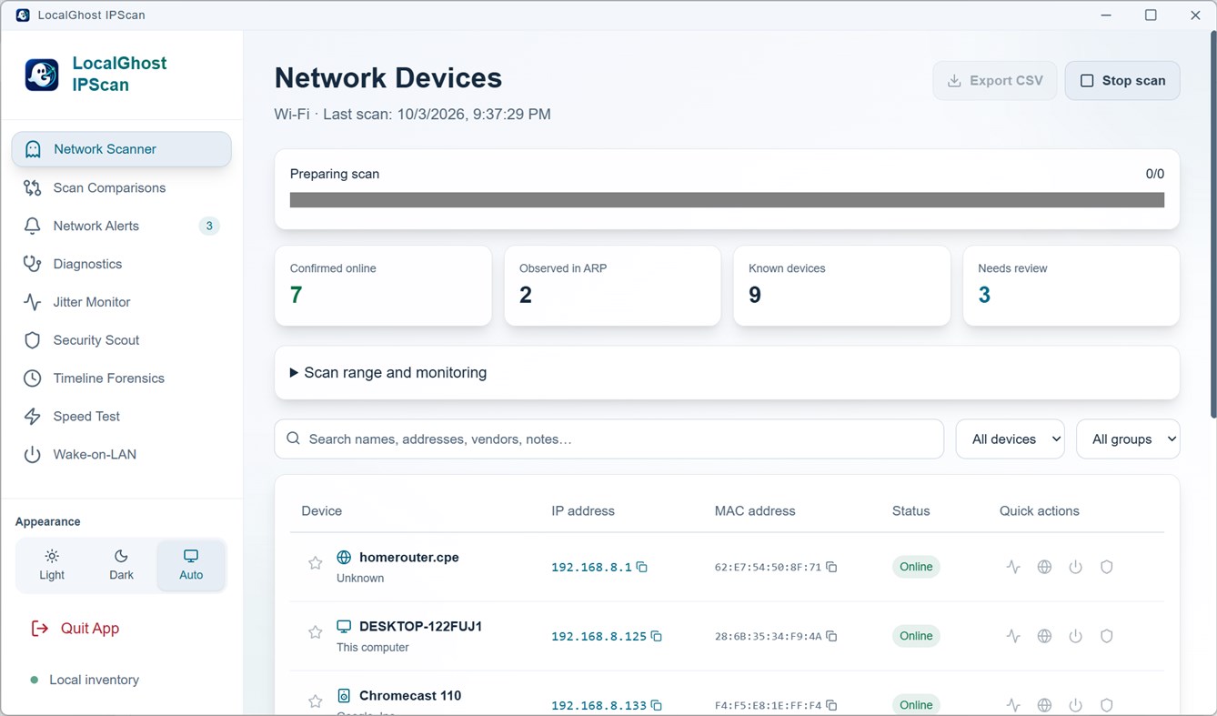Image resolution: width=1217 pixels, height=716 pixels.
Task: Switch appearance to Light mode
Action: pos(52,565)
